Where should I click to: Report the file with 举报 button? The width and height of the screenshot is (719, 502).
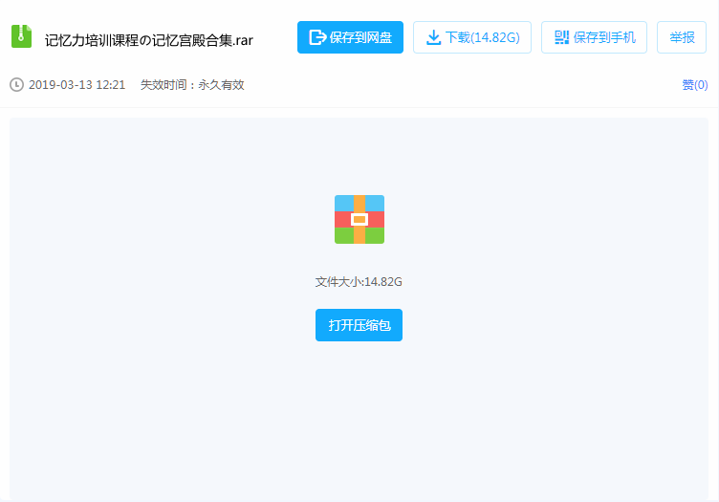point(682,37)
